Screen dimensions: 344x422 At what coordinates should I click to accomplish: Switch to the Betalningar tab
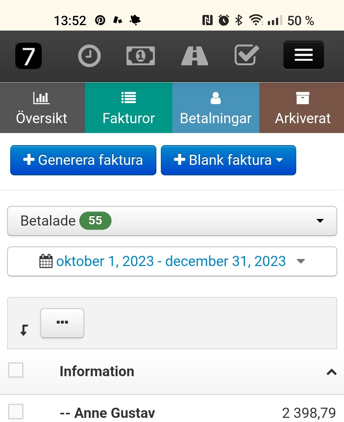click(x=216, y=108)
